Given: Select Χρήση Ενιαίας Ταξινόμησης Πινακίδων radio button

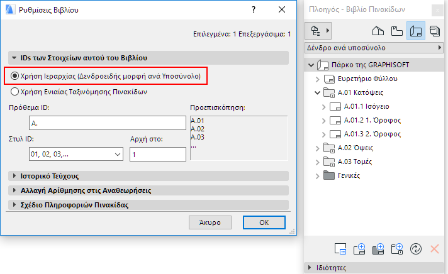Looking at the screenshot, I should [14, 92].
